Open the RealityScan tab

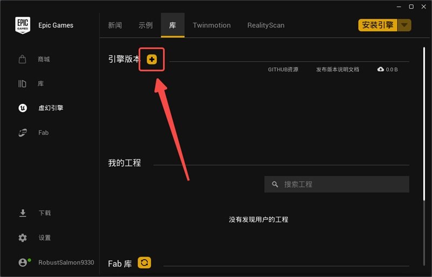click(x=266, y=25)
